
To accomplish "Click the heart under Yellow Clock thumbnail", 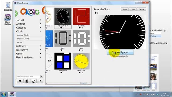I will pos(80,72).
